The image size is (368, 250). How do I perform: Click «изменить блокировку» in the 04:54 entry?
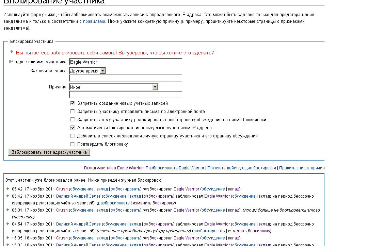(x=249, y=231)
